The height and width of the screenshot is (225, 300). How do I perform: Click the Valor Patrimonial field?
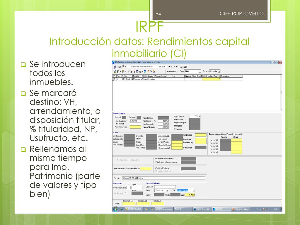pos(195,116)
